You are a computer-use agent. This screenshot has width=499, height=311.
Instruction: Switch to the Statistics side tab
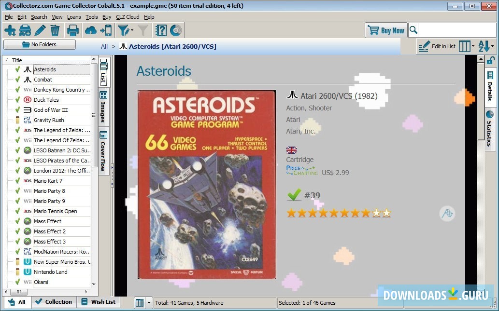coord(490,128)
